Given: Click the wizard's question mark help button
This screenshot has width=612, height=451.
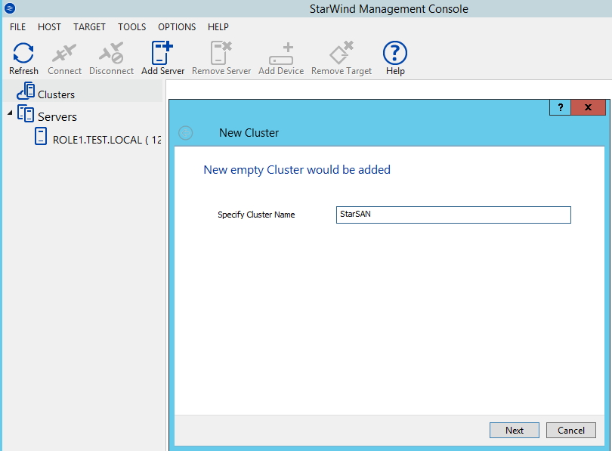Looking at the screenshot, I should coord(560,107).
